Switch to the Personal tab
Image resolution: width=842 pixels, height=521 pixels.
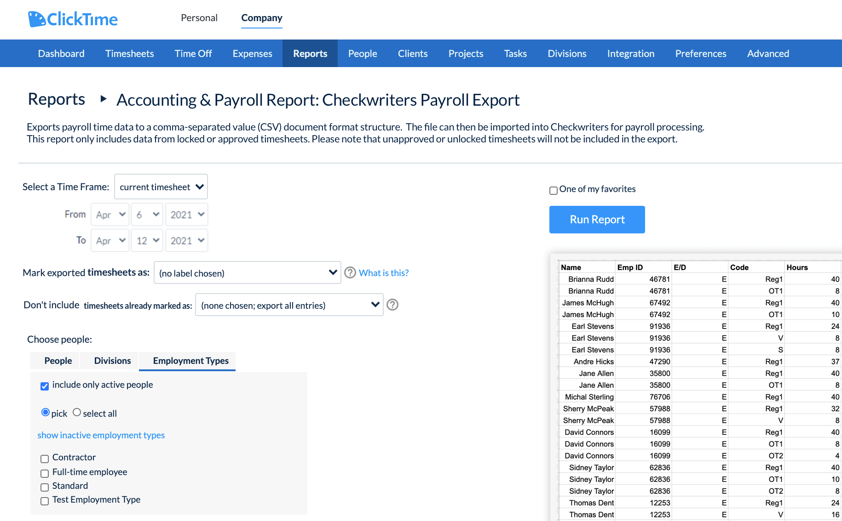(199, 18)
